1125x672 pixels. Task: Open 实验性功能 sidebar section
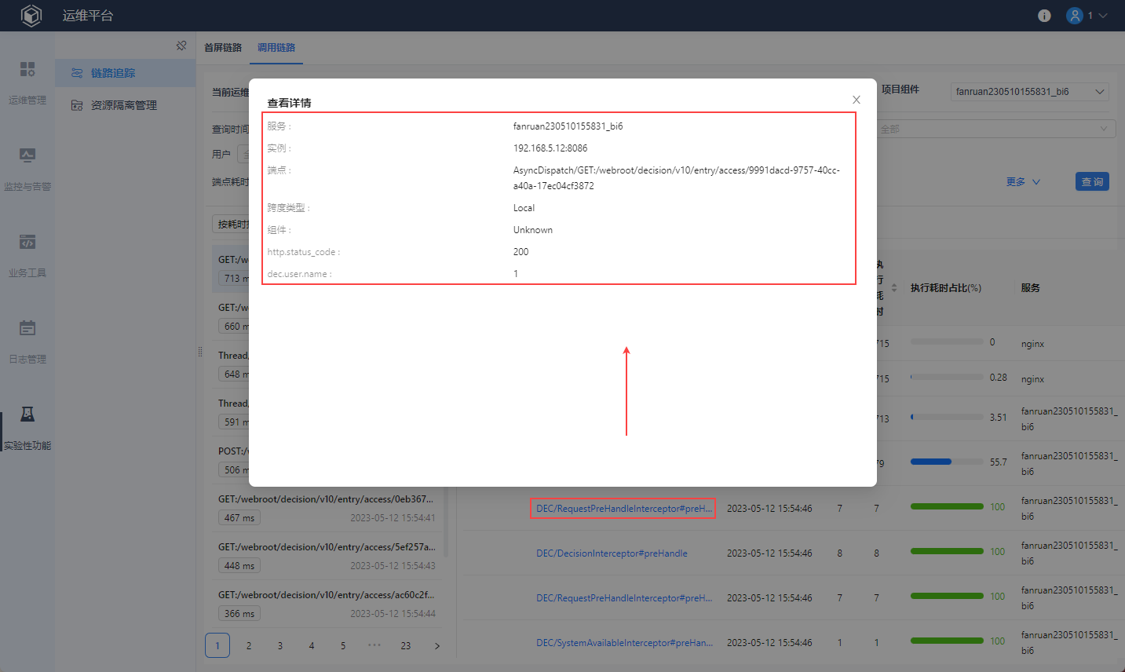(x=27, y=429)
